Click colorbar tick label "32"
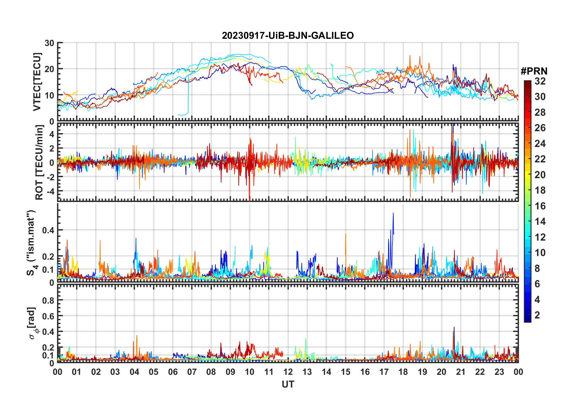This screenshot has width=576, height=403. [x=540, y=81]
